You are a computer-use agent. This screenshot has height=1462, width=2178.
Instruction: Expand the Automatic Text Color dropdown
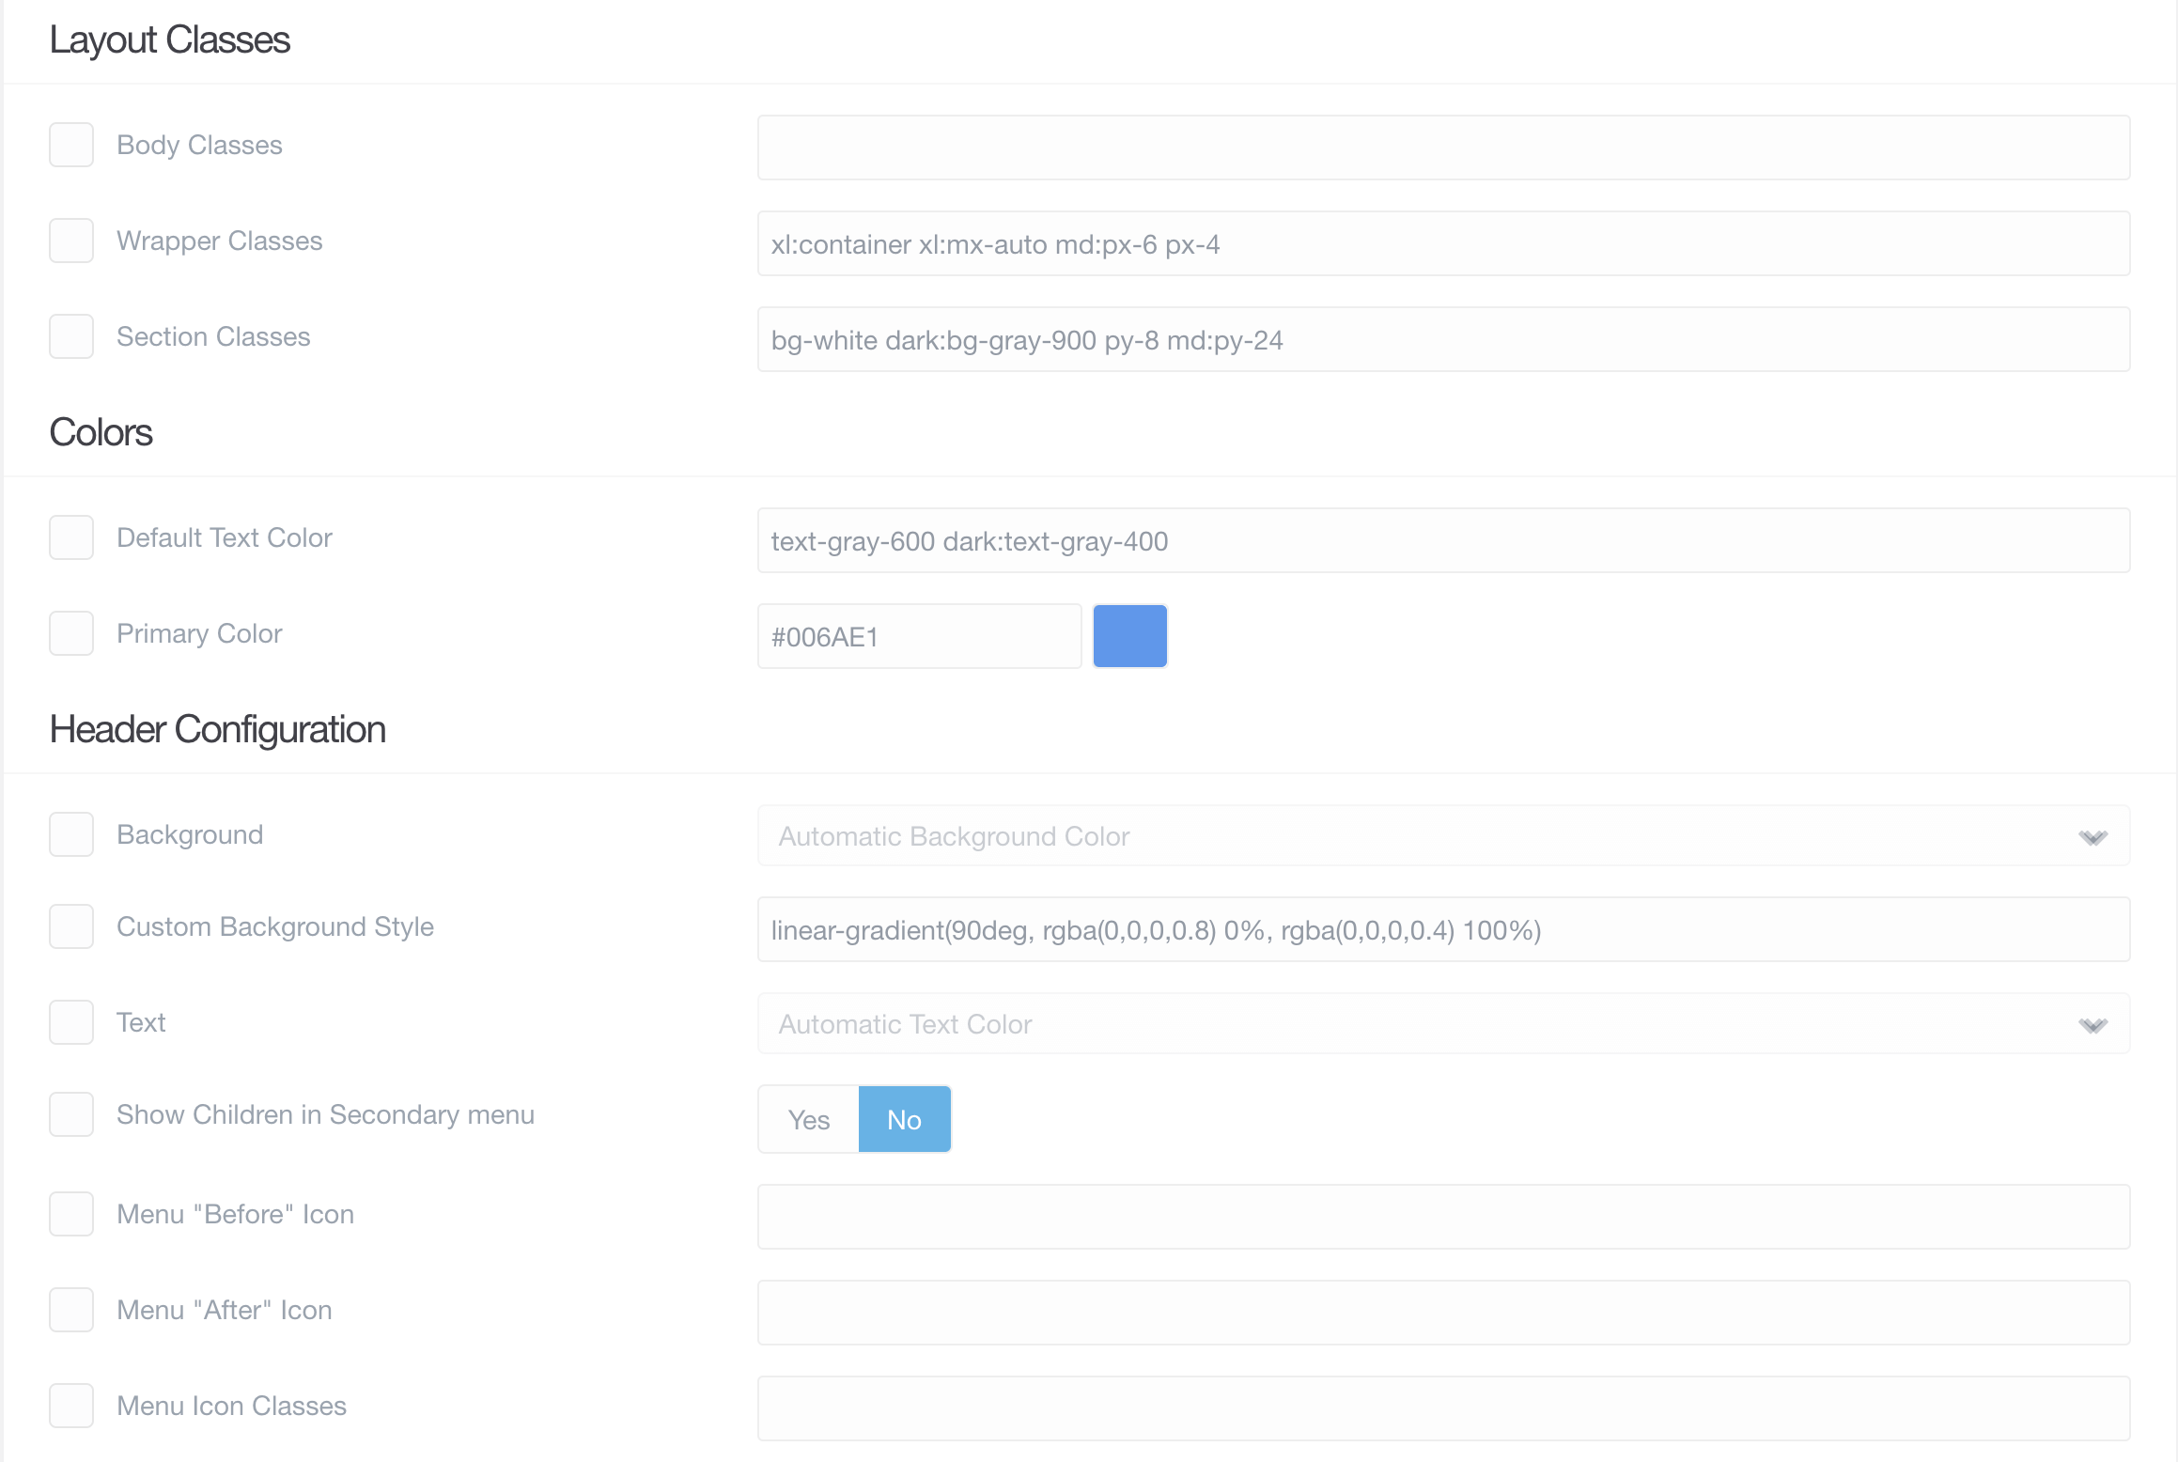click(x=1443, y=1023)
